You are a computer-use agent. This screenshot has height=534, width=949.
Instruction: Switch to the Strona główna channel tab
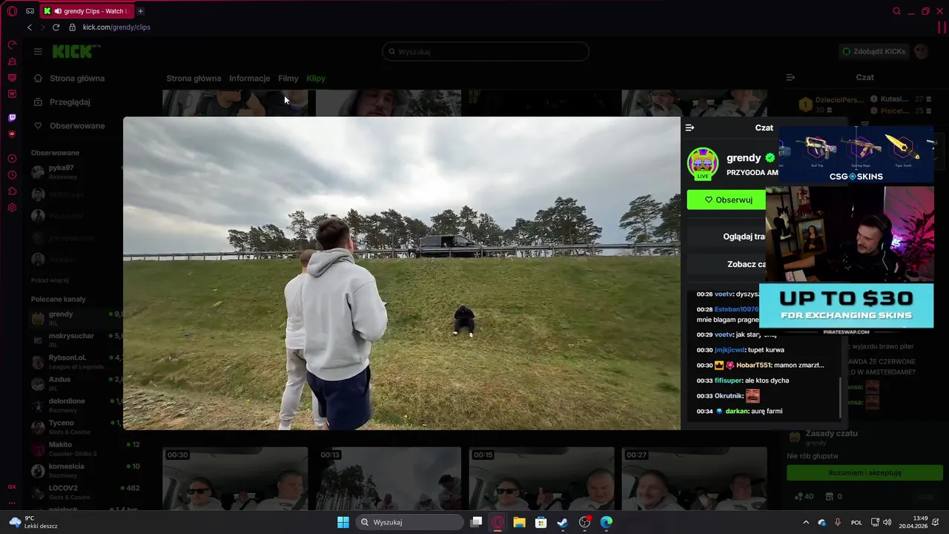pos(194,78)
